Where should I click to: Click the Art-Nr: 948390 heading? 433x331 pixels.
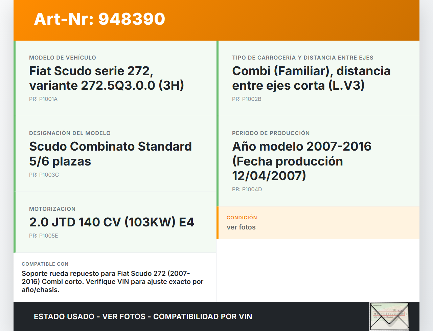99,19
